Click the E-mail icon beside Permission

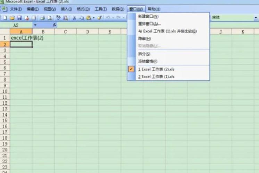[x=34, y=18]
